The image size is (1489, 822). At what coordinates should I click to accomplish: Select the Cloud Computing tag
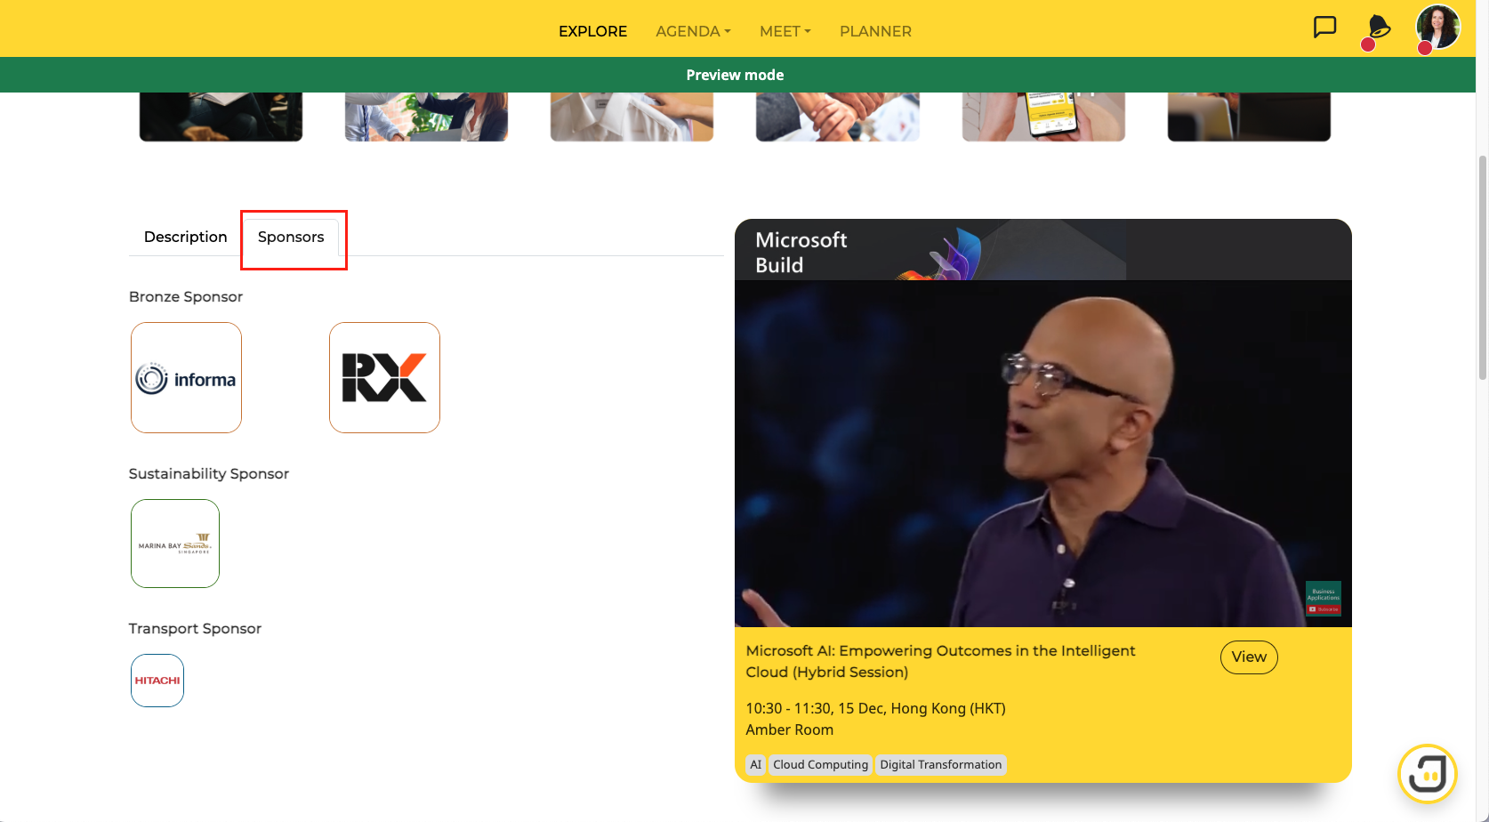pos(820,765)
